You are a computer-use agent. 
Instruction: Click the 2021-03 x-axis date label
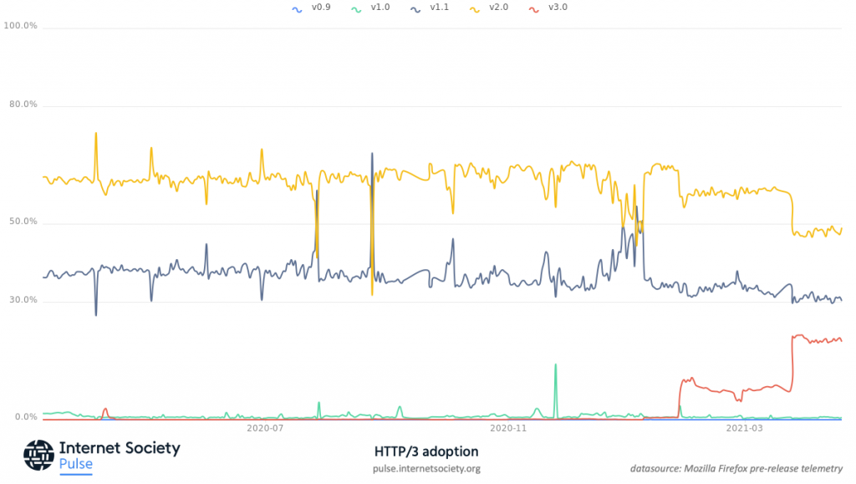pos(745,428)
